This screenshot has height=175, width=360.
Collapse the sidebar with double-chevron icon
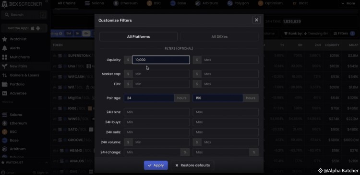click(47, 1)
